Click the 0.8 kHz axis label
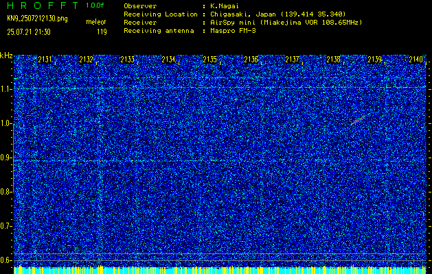Viewport: 432px width, 274px height. (x=5, y=192)
